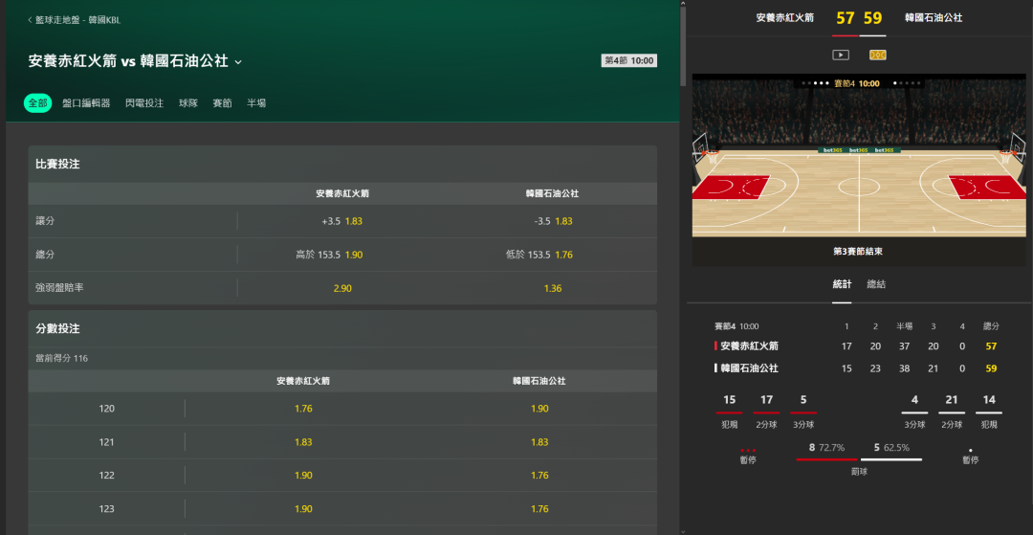This screenshot has width=1033, height=535.
Task: Click the 第4節 10:00 period clock badge
Action: (x=629, y=60)
